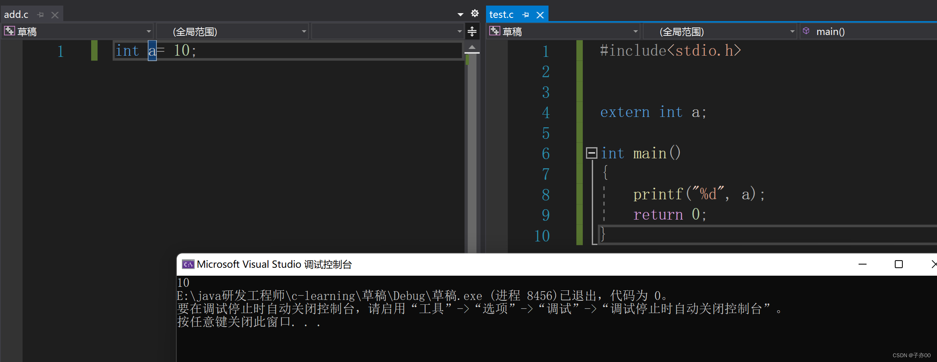Image resolution: width=937 pixels, height=362 pixels.
Task: Click line number 10 in test.c
Action: click(x=542, y=236)
